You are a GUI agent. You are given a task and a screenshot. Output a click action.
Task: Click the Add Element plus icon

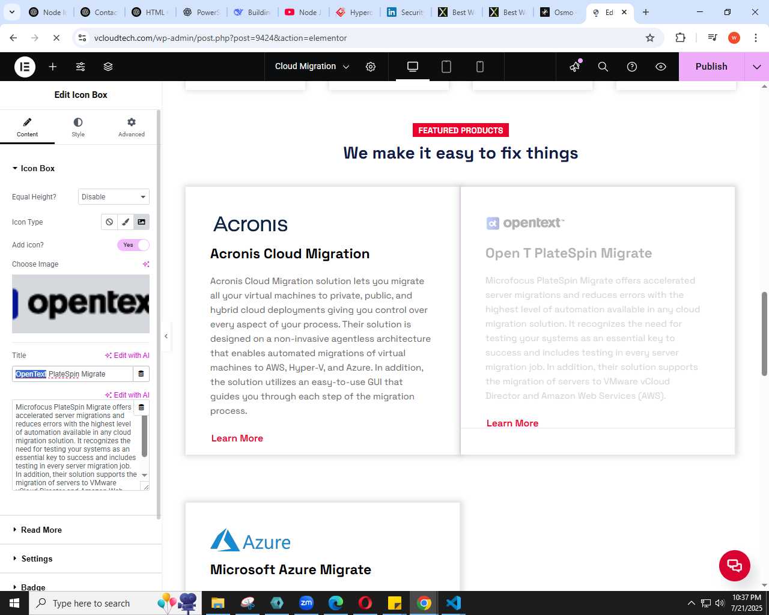tap(53, 67)
